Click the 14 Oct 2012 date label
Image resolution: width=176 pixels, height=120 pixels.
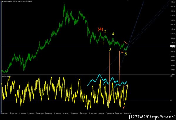tap(84, 113)
